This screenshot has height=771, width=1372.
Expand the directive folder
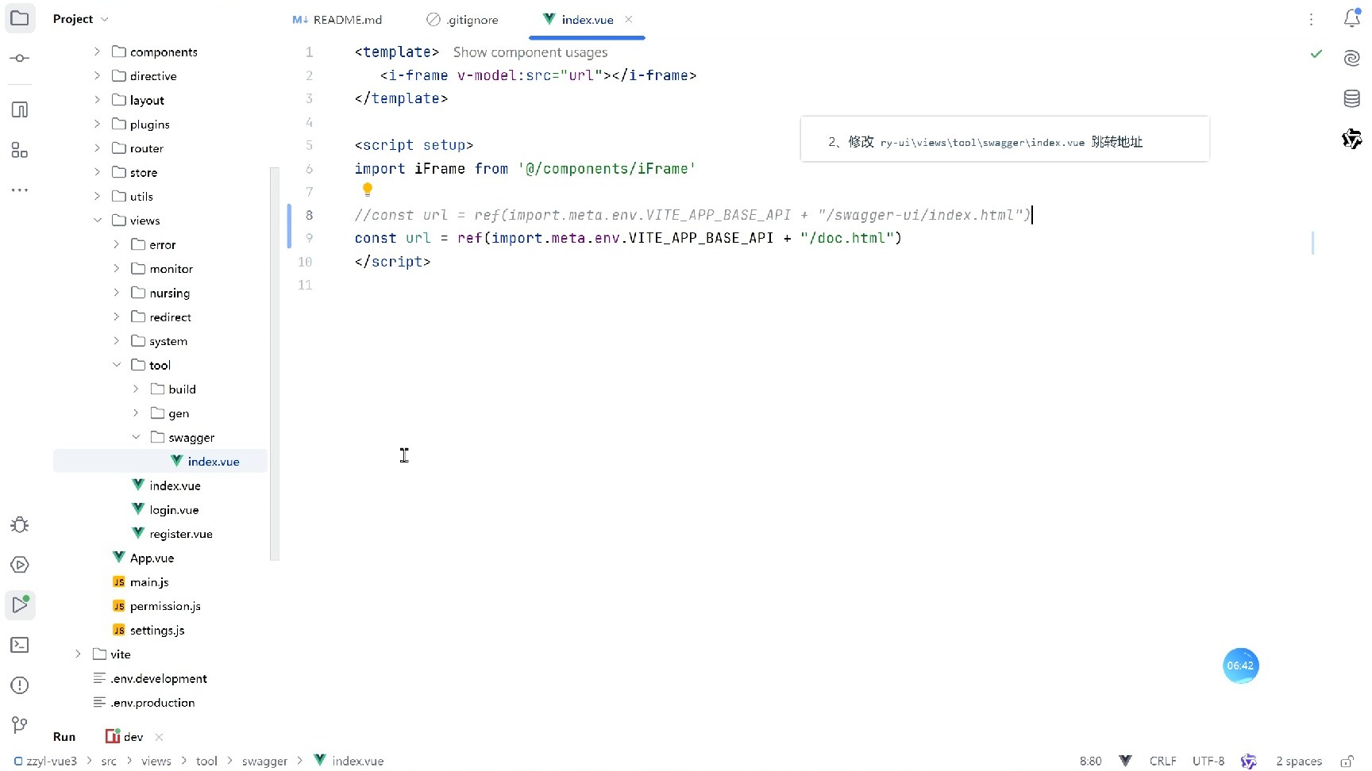[x=97, y=76]
